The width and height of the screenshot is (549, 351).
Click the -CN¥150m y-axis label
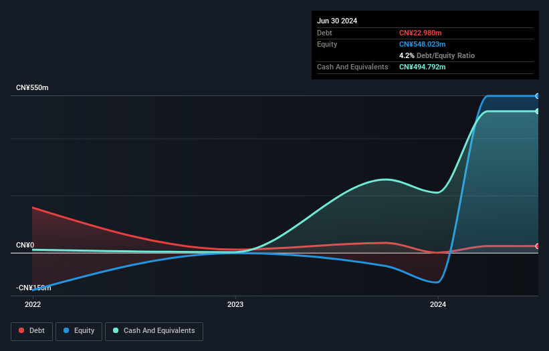[33, 288]
